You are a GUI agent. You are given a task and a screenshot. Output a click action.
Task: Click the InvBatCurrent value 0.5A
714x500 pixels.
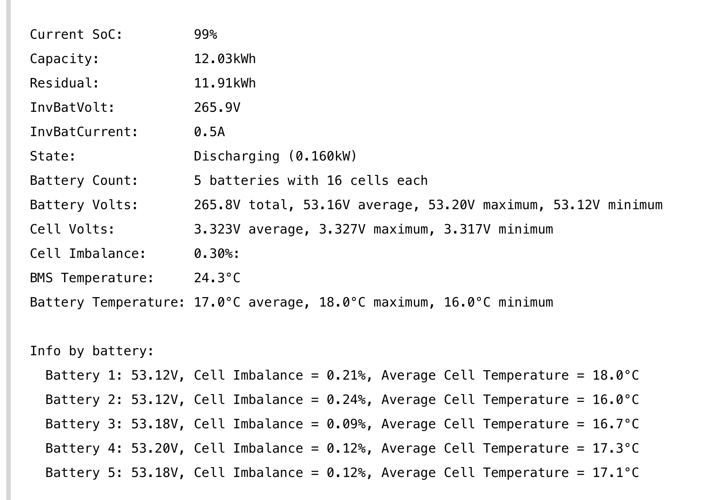click(x=209, y=132)
